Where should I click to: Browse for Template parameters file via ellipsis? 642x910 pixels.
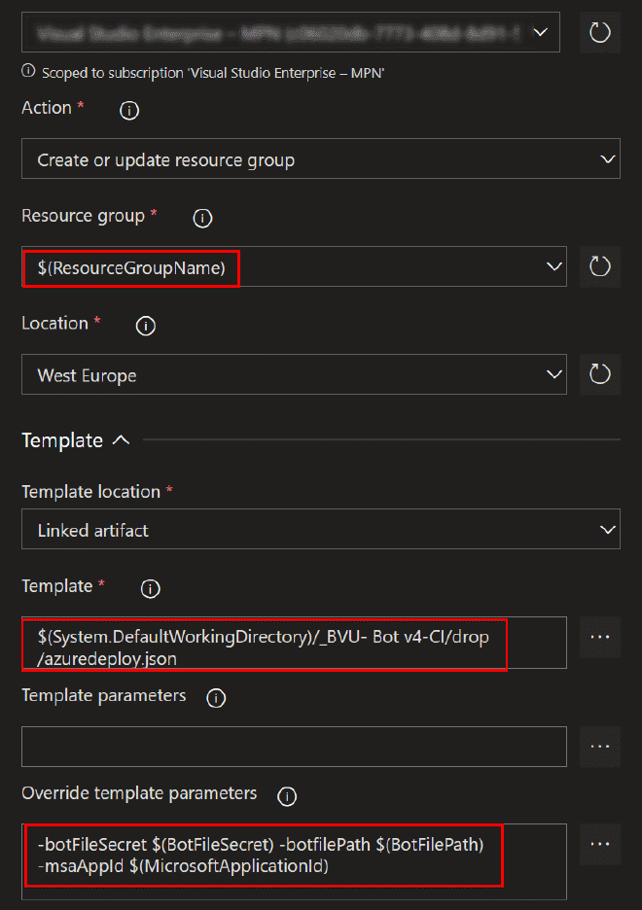coord(600,746)
